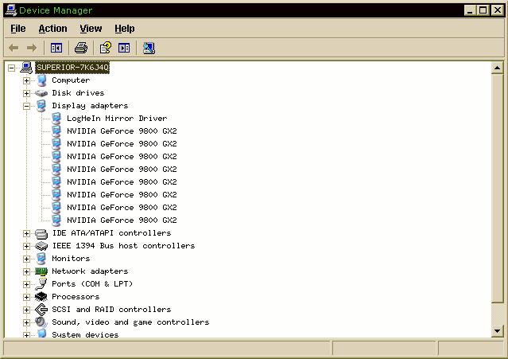This screenshot has width=508, height=359.
Task: Toggle the Show/Hide Action Pane toolbar icon
Action: click(x=124, y=48)
